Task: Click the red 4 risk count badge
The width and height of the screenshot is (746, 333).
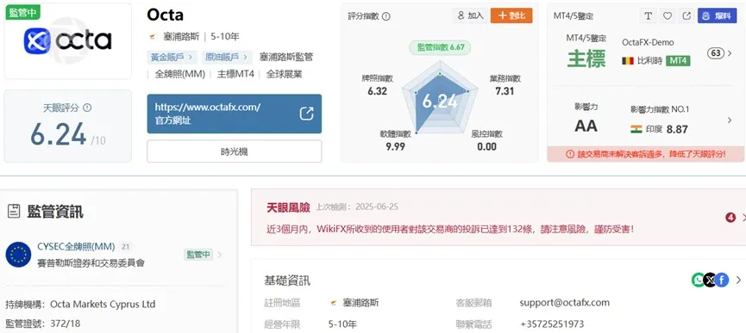Action: pos(730,217)
